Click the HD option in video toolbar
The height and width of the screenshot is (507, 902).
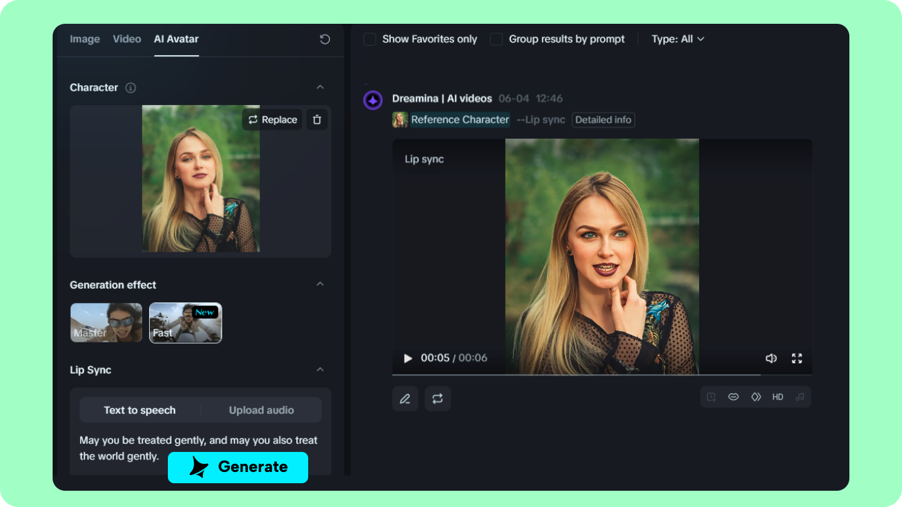778,397
